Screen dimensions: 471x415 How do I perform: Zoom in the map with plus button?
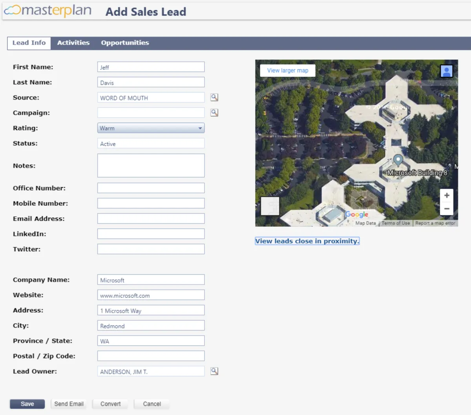[x=447, y=195]
